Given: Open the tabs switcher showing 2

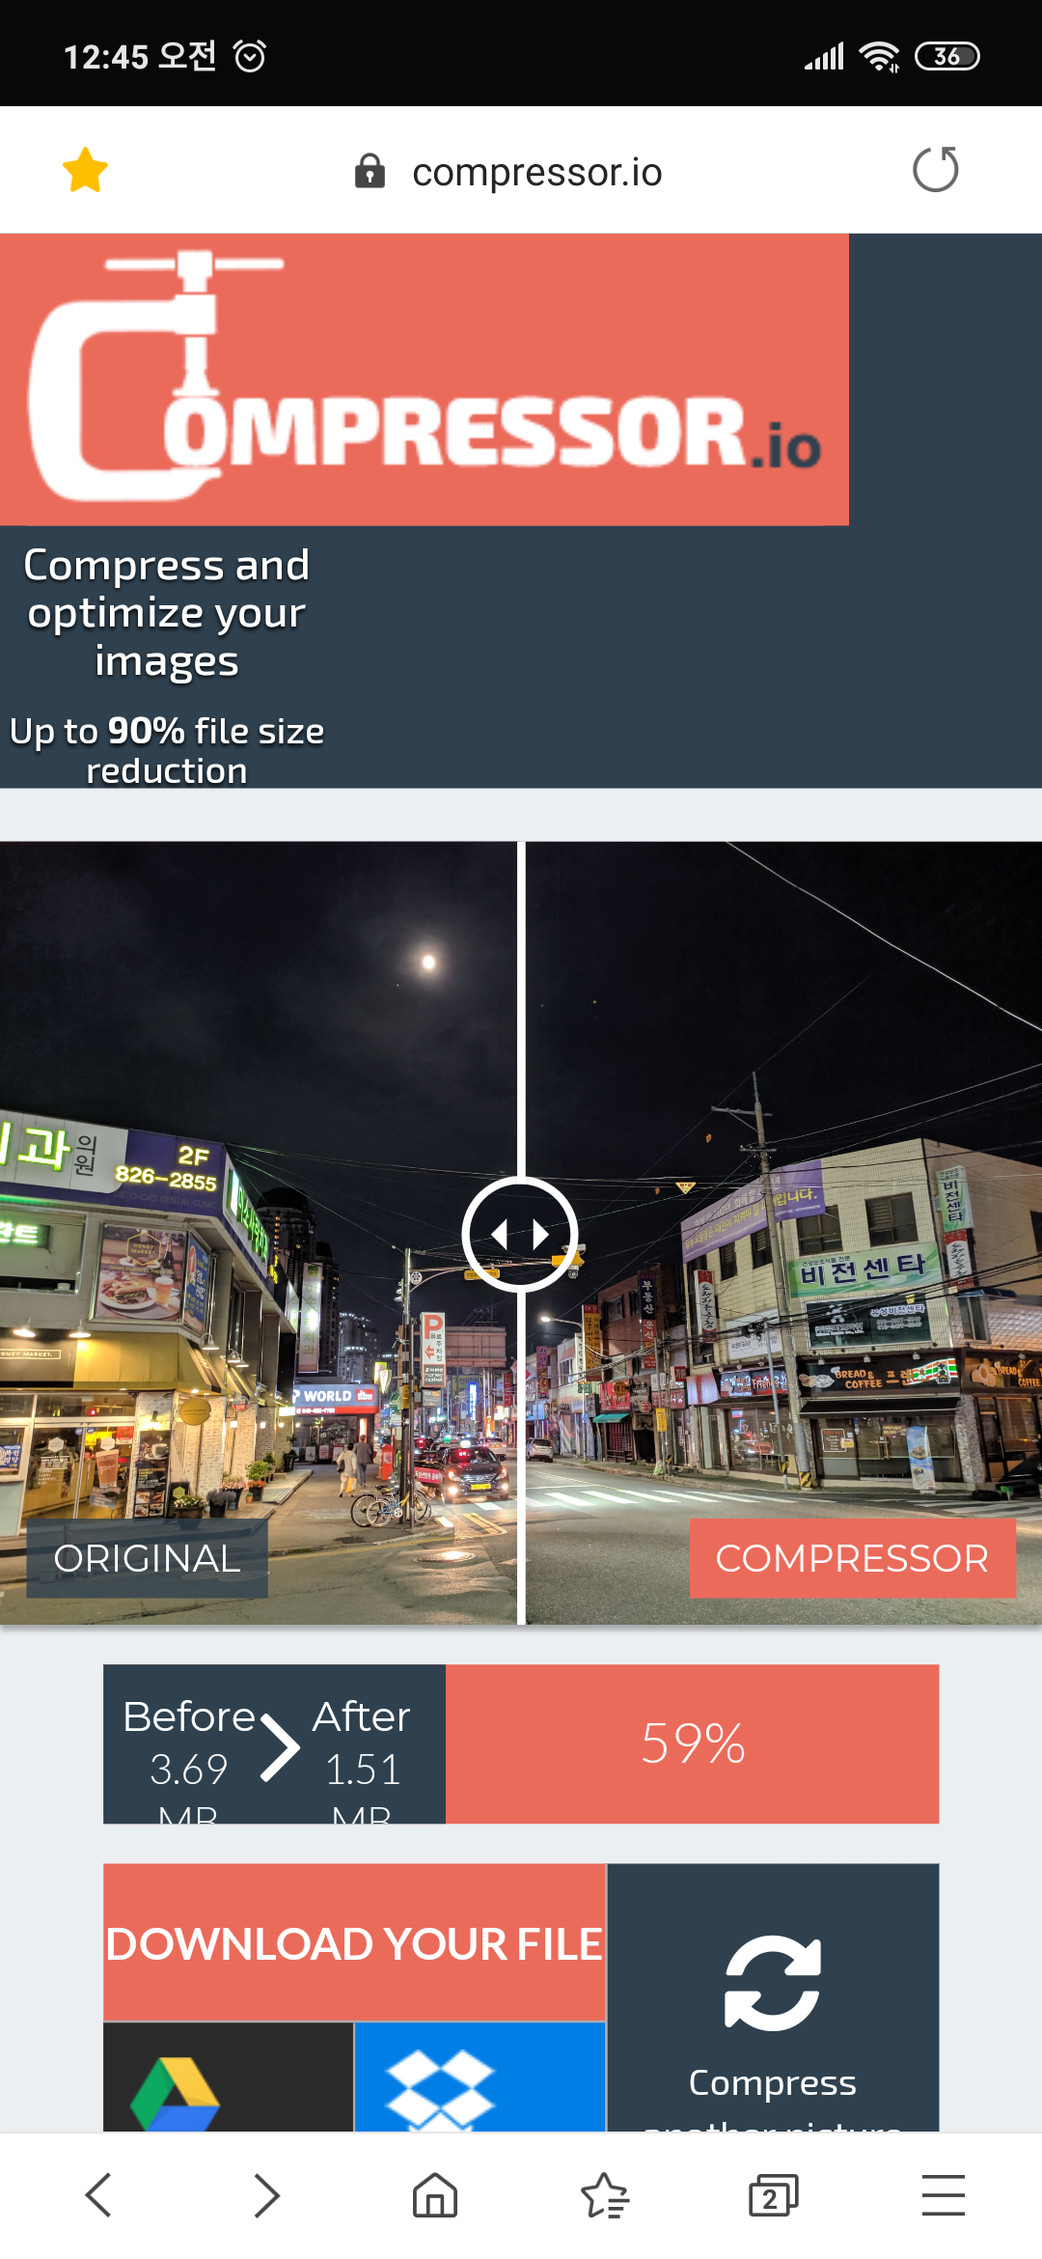Looking at the screenshot, I should [x=774, y=2195].
